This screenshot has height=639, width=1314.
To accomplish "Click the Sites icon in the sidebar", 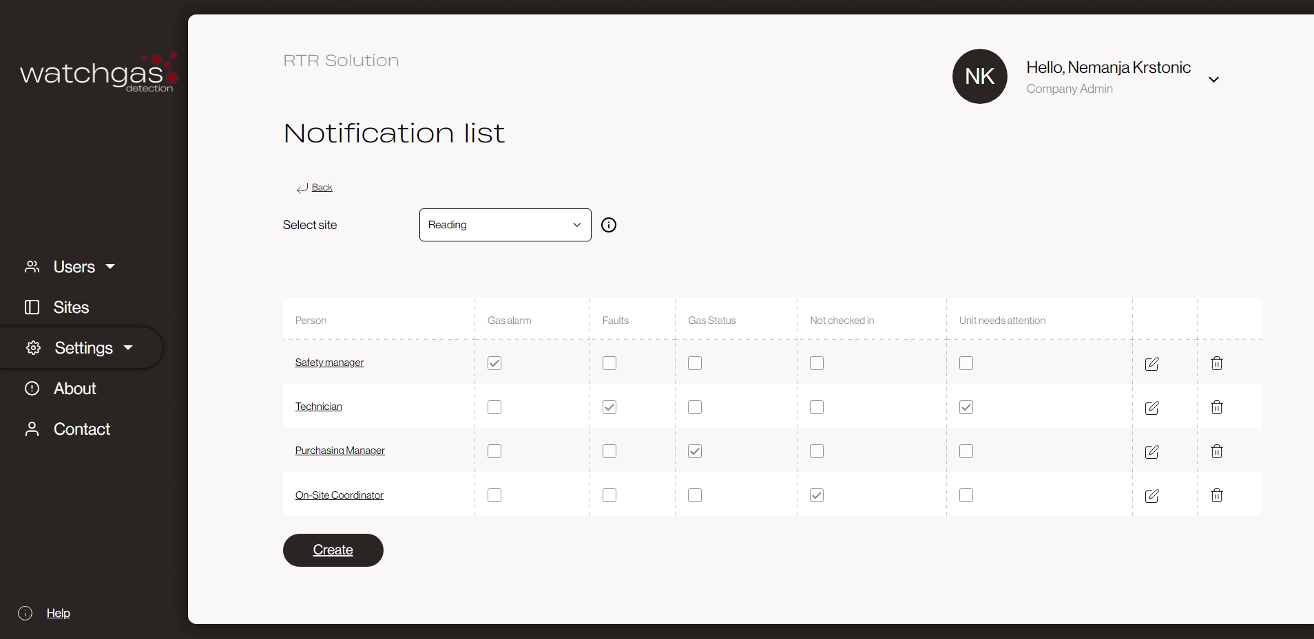I will tap(32, 307).
